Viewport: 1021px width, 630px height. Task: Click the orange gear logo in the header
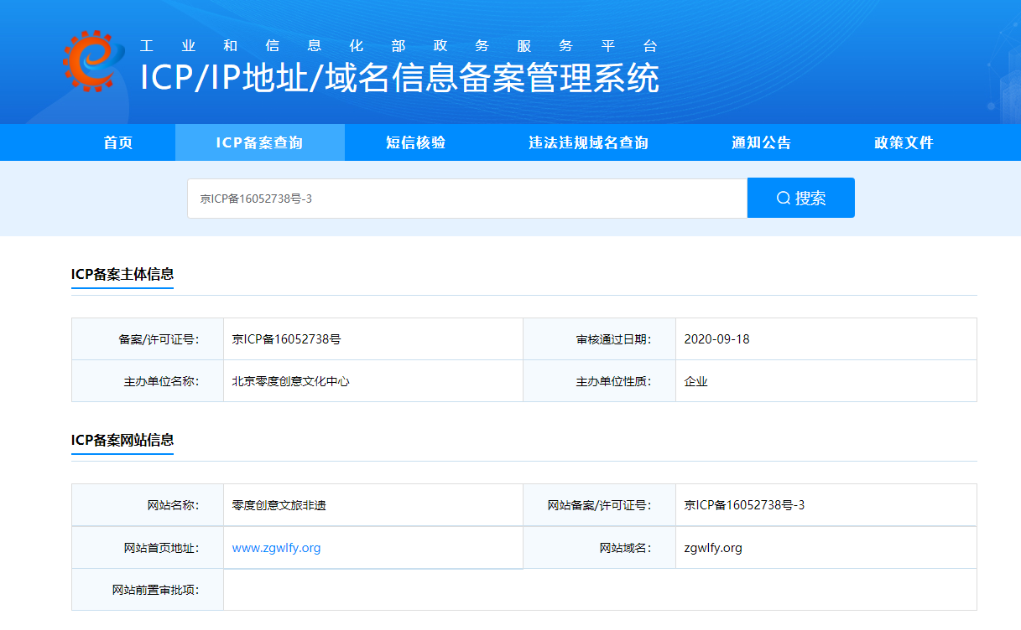pyautogui.click(x=94, y=61)
